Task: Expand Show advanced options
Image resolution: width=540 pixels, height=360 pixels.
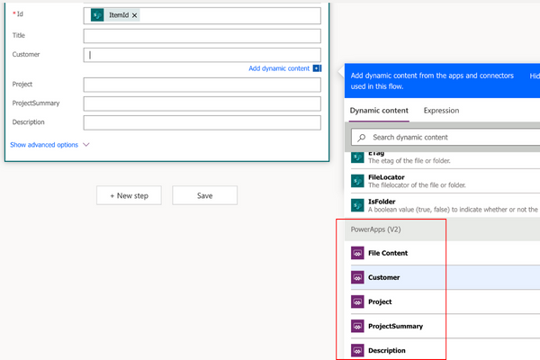Action: [x=44, y=145]
